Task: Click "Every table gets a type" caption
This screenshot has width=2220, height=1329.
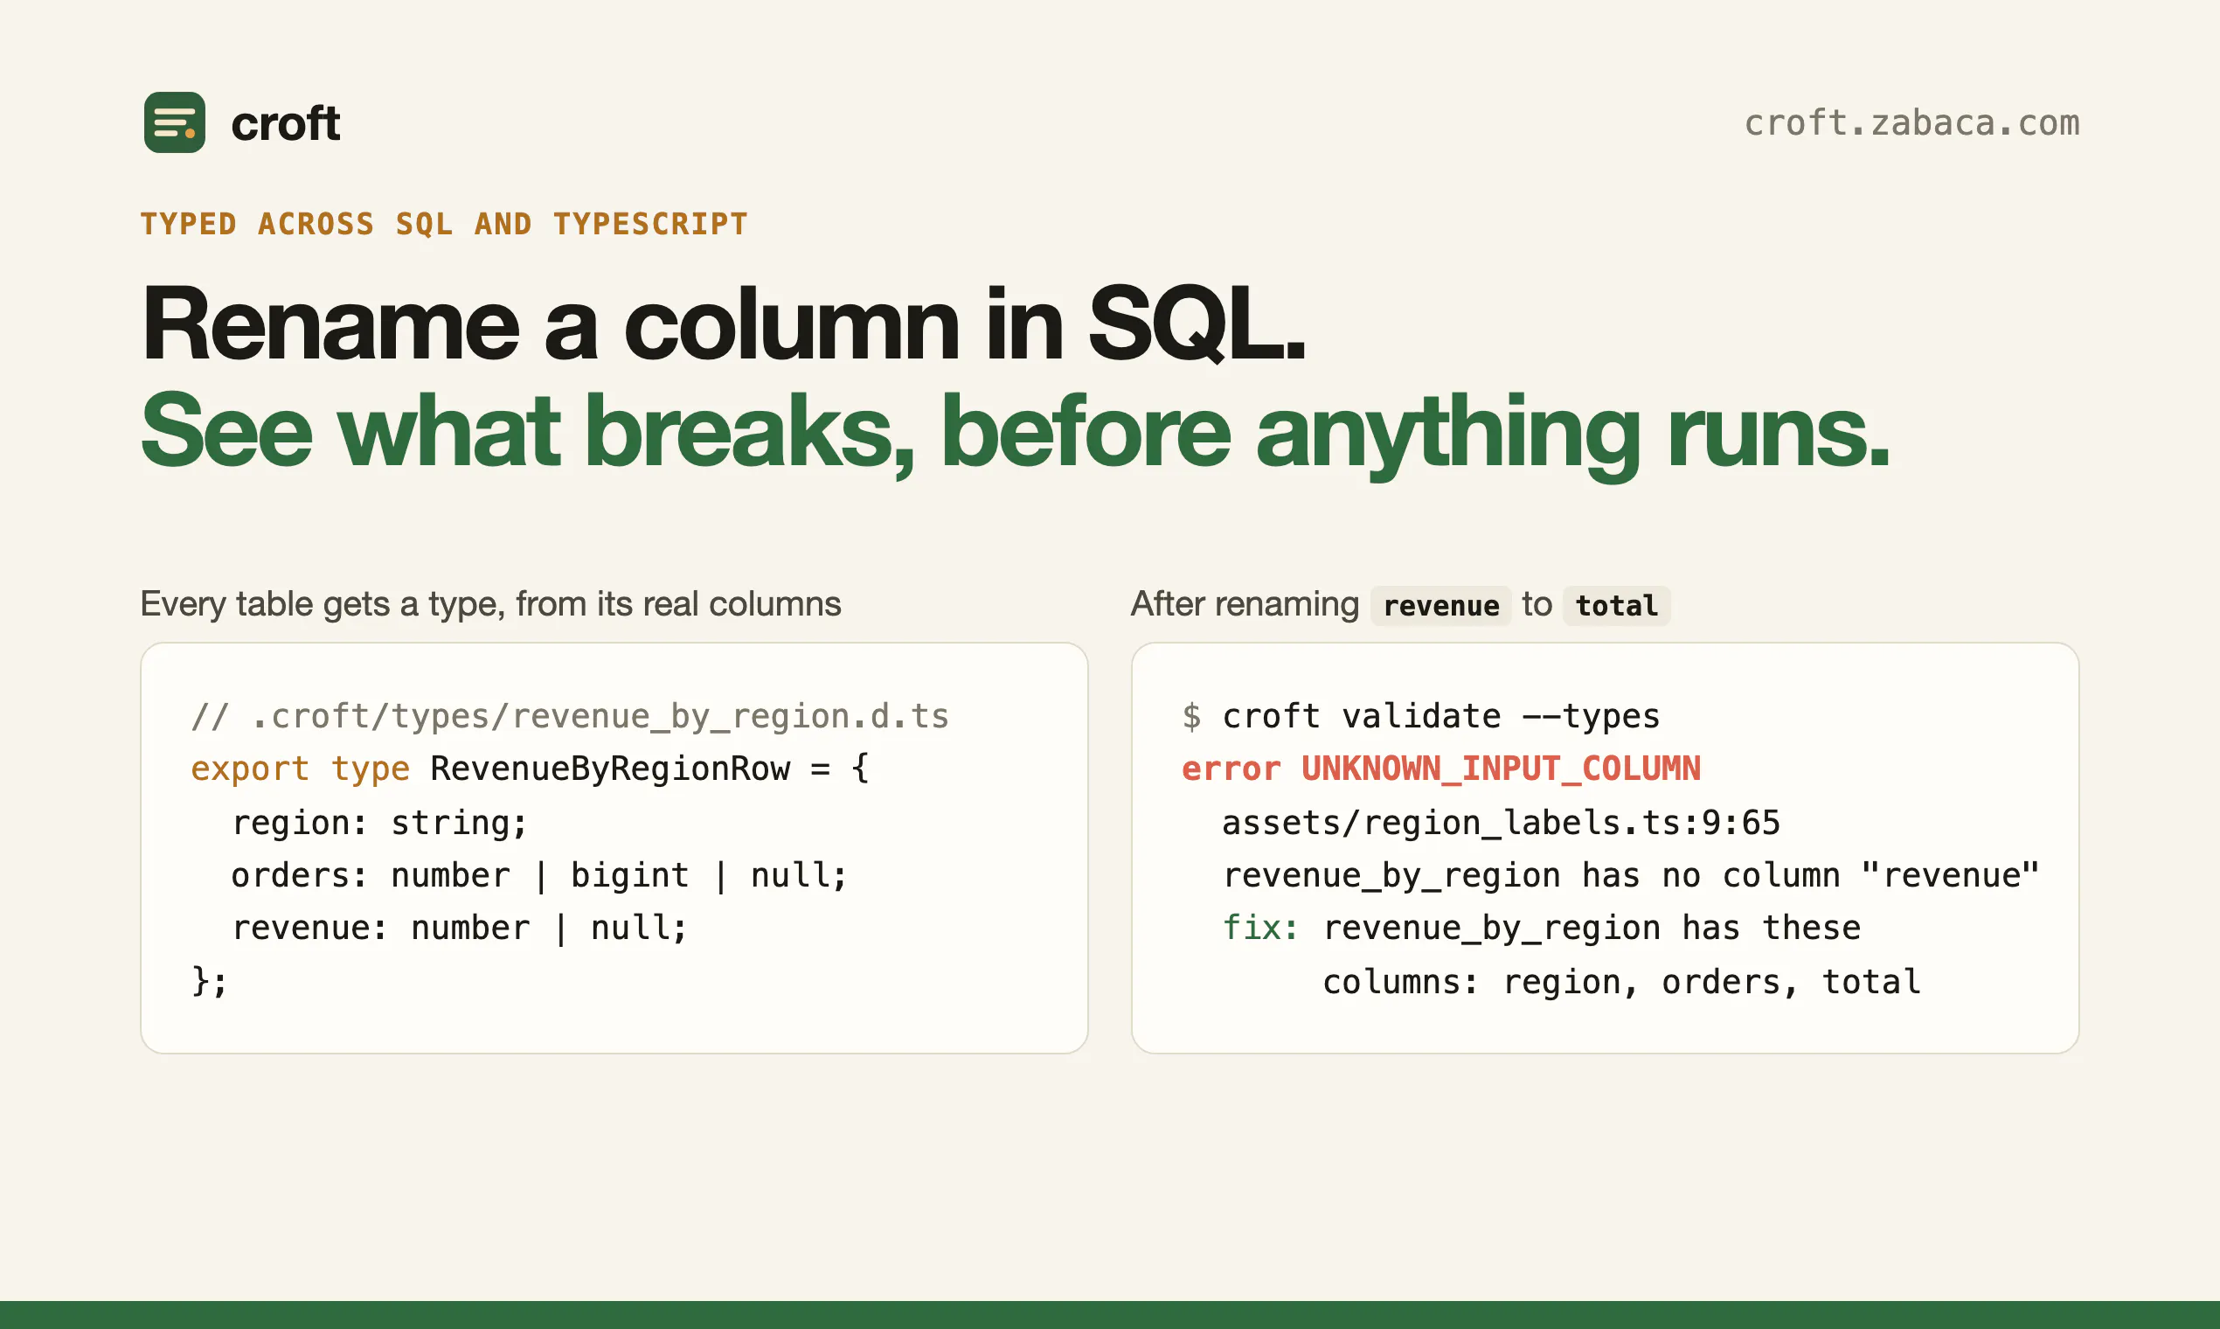Action: 490,603
